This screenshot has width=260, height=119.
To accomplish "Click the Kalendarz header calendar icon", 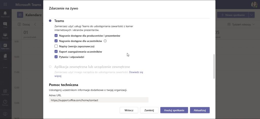I will (x=20, y=15).
